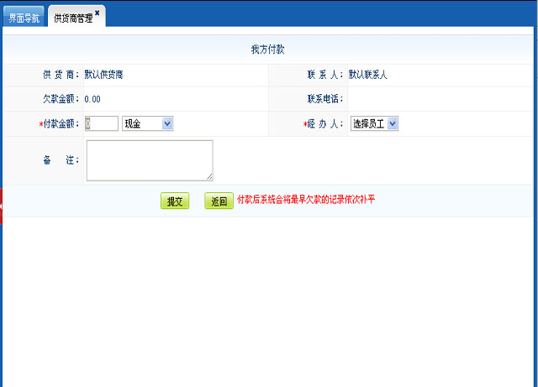Click the red payment notice text

pyautogui.click(x=305, y=200)
